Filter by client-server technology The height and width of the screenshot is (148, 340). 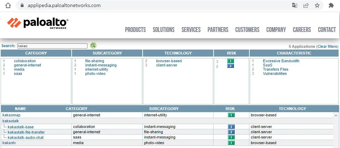(166, 65)
